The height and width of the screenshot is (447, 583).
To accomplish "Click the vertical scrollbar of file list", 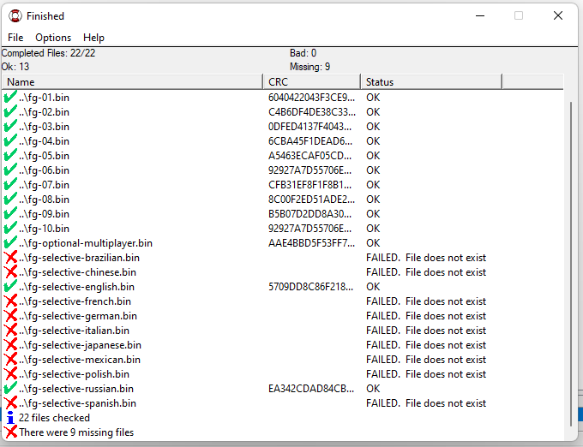I will (571, 264).
